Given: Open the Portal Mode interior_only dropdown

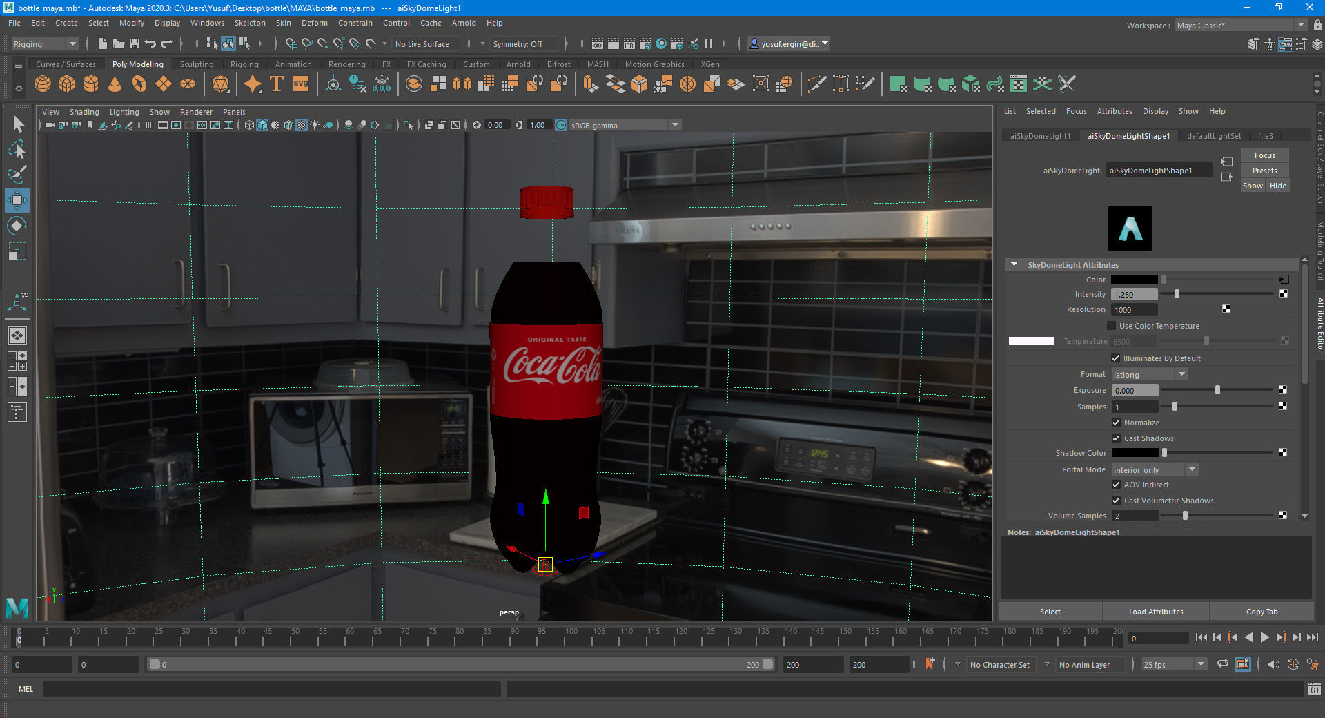Looking at the screenshot, I should point(1155,469).
